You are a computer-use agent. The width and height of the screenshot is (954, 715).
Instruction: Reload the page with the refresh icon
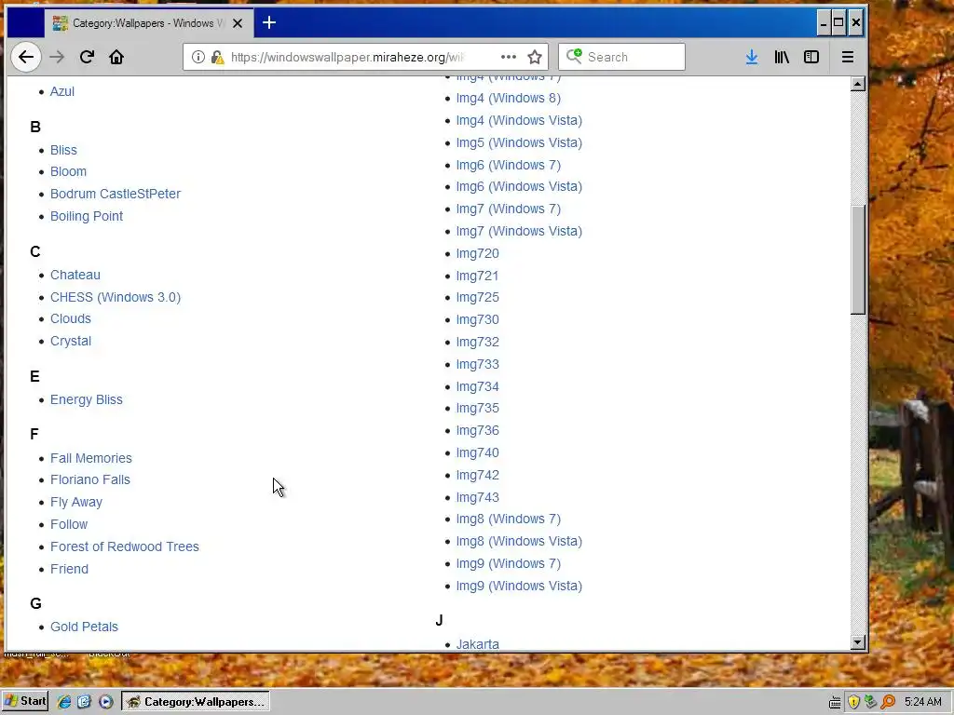coord(87,57)
